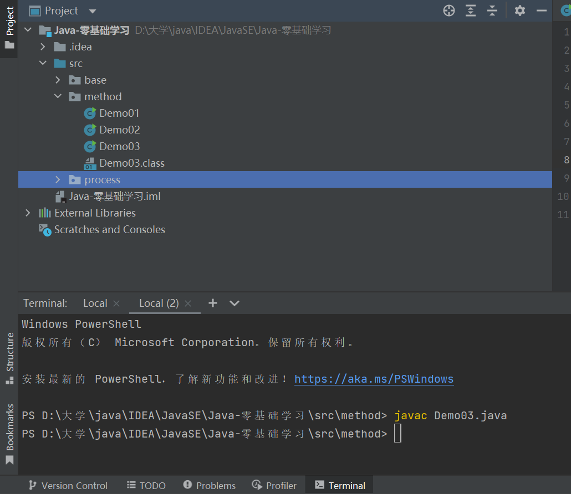
Task: Click the External Libraries bars icon
Action: click(45, 213)
